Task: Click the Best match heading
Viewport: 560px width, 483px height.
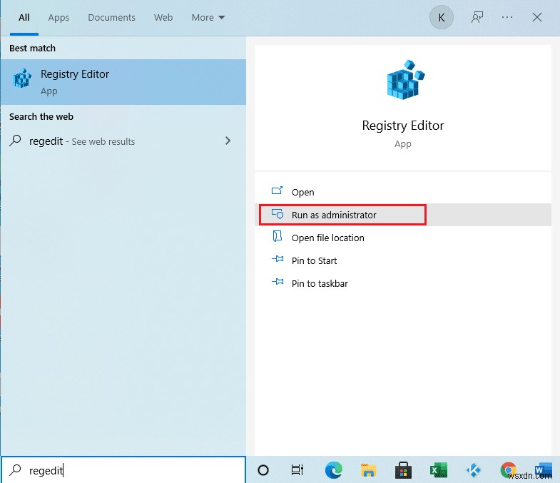Action: 33,49
